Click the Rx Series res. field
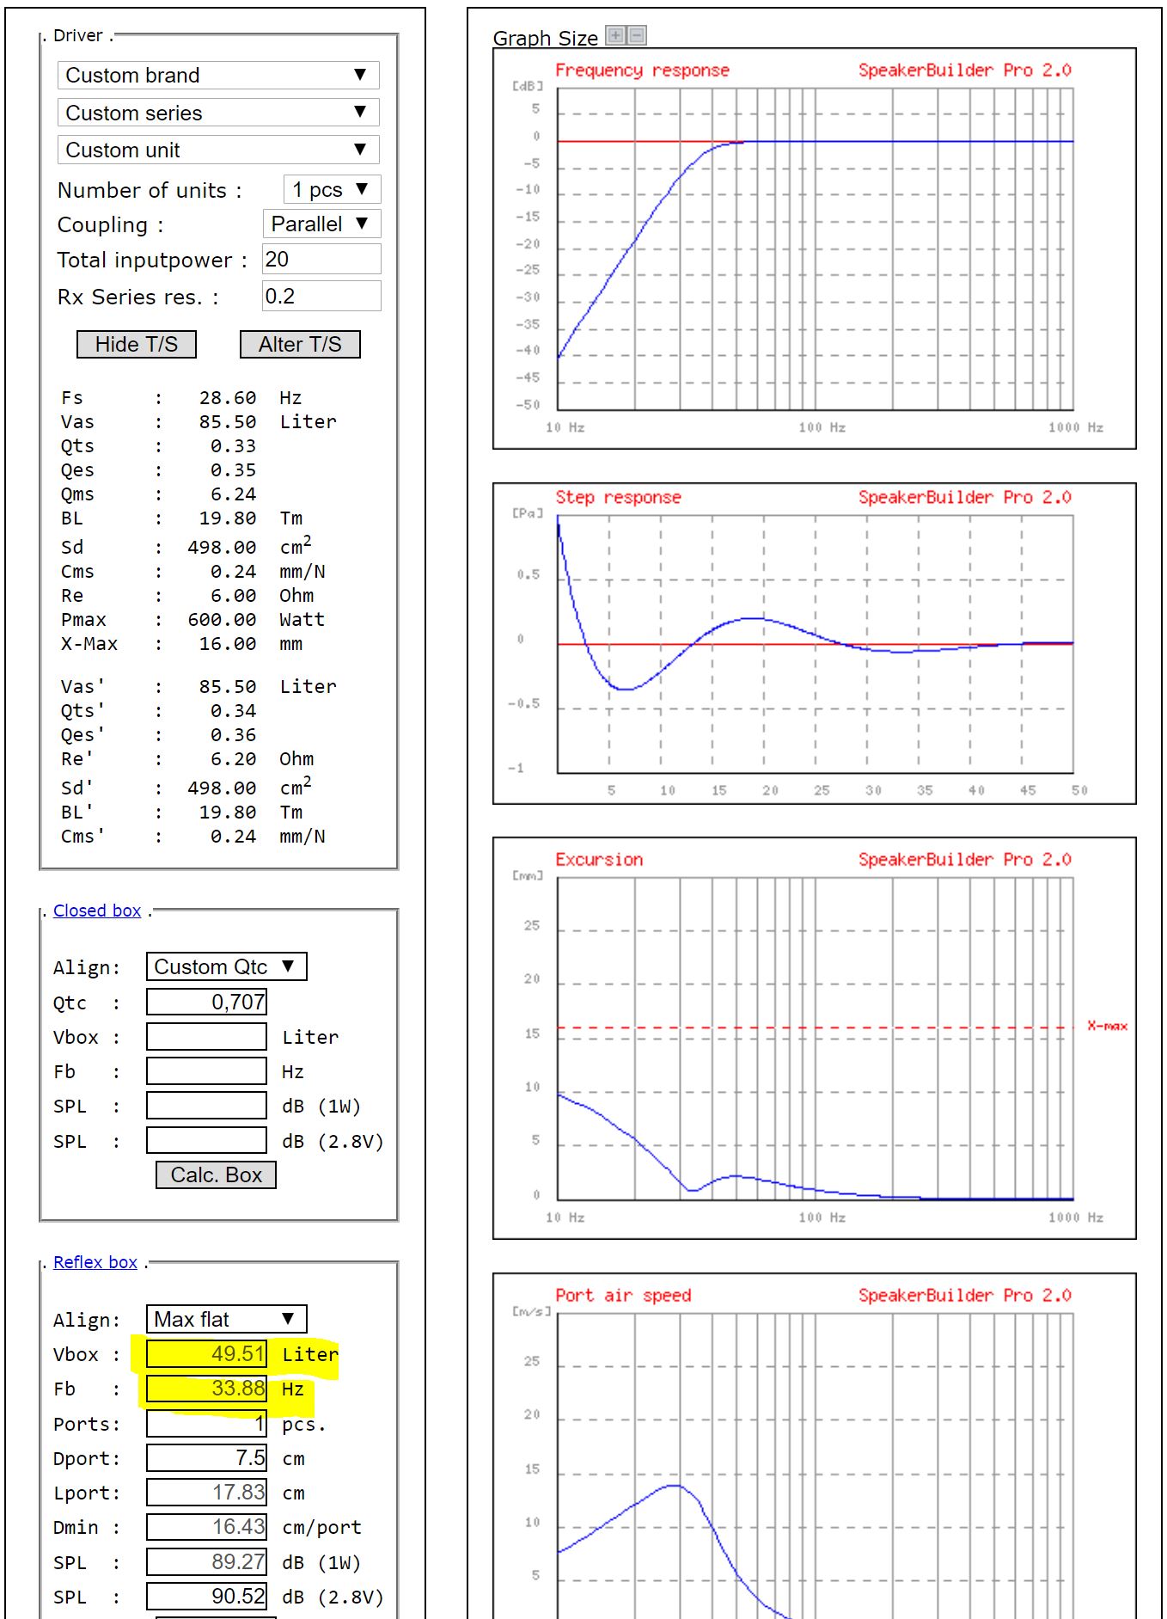Viewport: 1167px width, 1619px height. (x=321, y=297)
